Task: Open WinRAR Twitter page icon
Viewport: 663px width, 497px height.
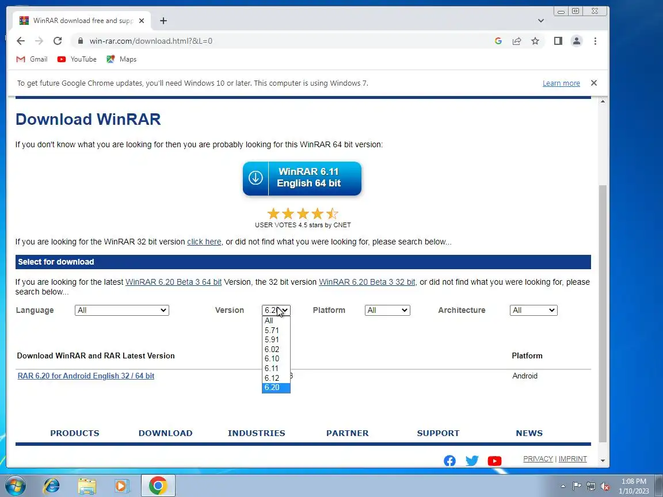Action: (x=472, y=461)
